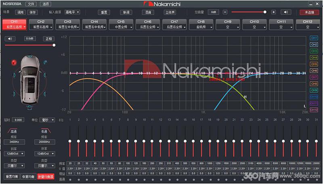
Task: Click the high-pass 3400Hz frequency field
Action: tap(14, 142)
